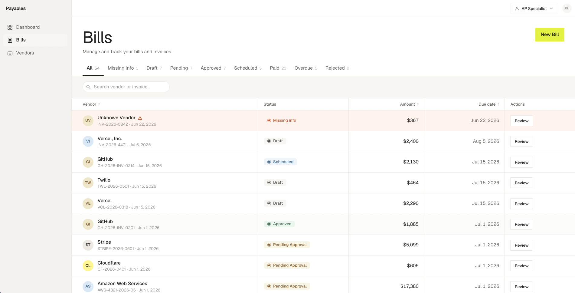This screenshot has width=575, height=293.
Task: Click the VI avatar for Vercel, Inc.
Action: (x=88, y=141)
